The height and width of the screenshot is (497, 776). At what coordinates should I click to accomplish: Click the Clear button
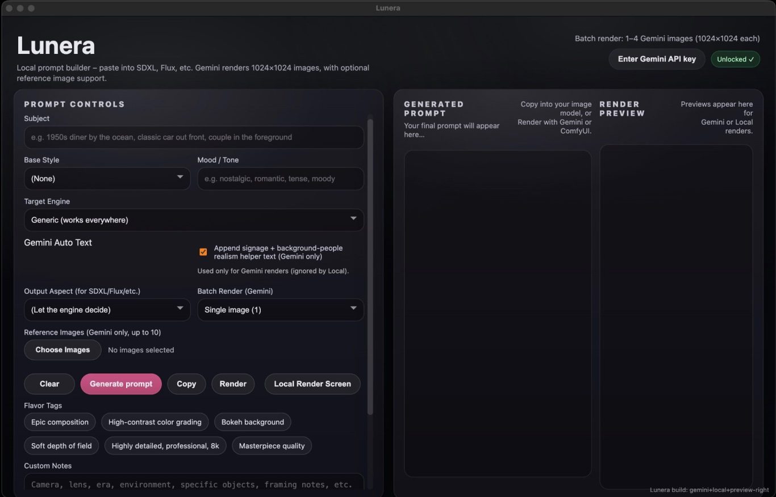(x=49, y=384)
